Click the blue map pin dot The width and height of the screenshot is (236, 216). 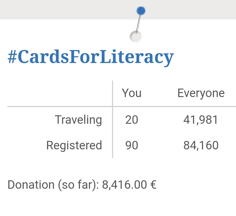141,11
